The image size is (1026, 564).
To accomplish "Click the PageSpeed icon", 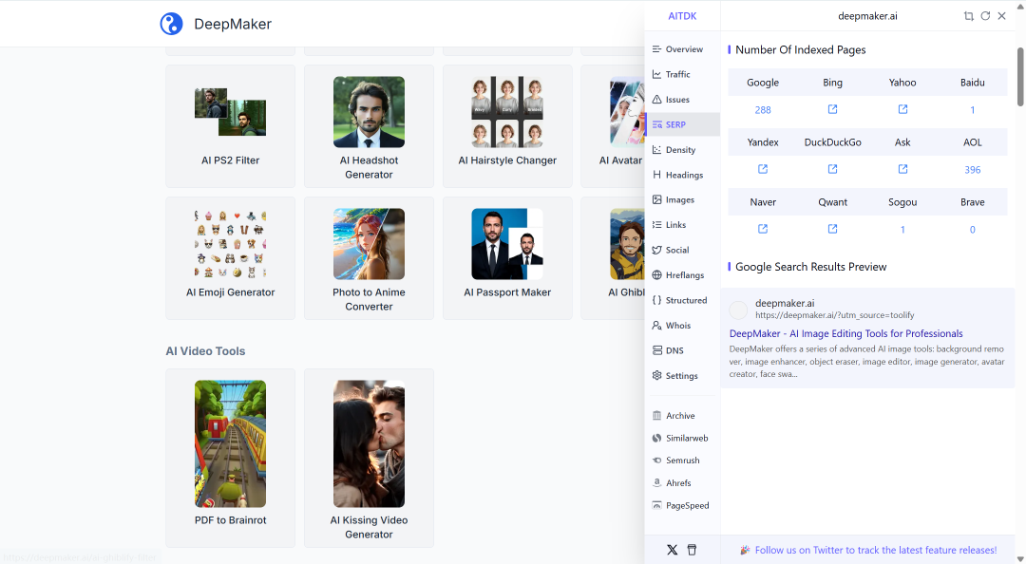I will [x=657, y=505].
